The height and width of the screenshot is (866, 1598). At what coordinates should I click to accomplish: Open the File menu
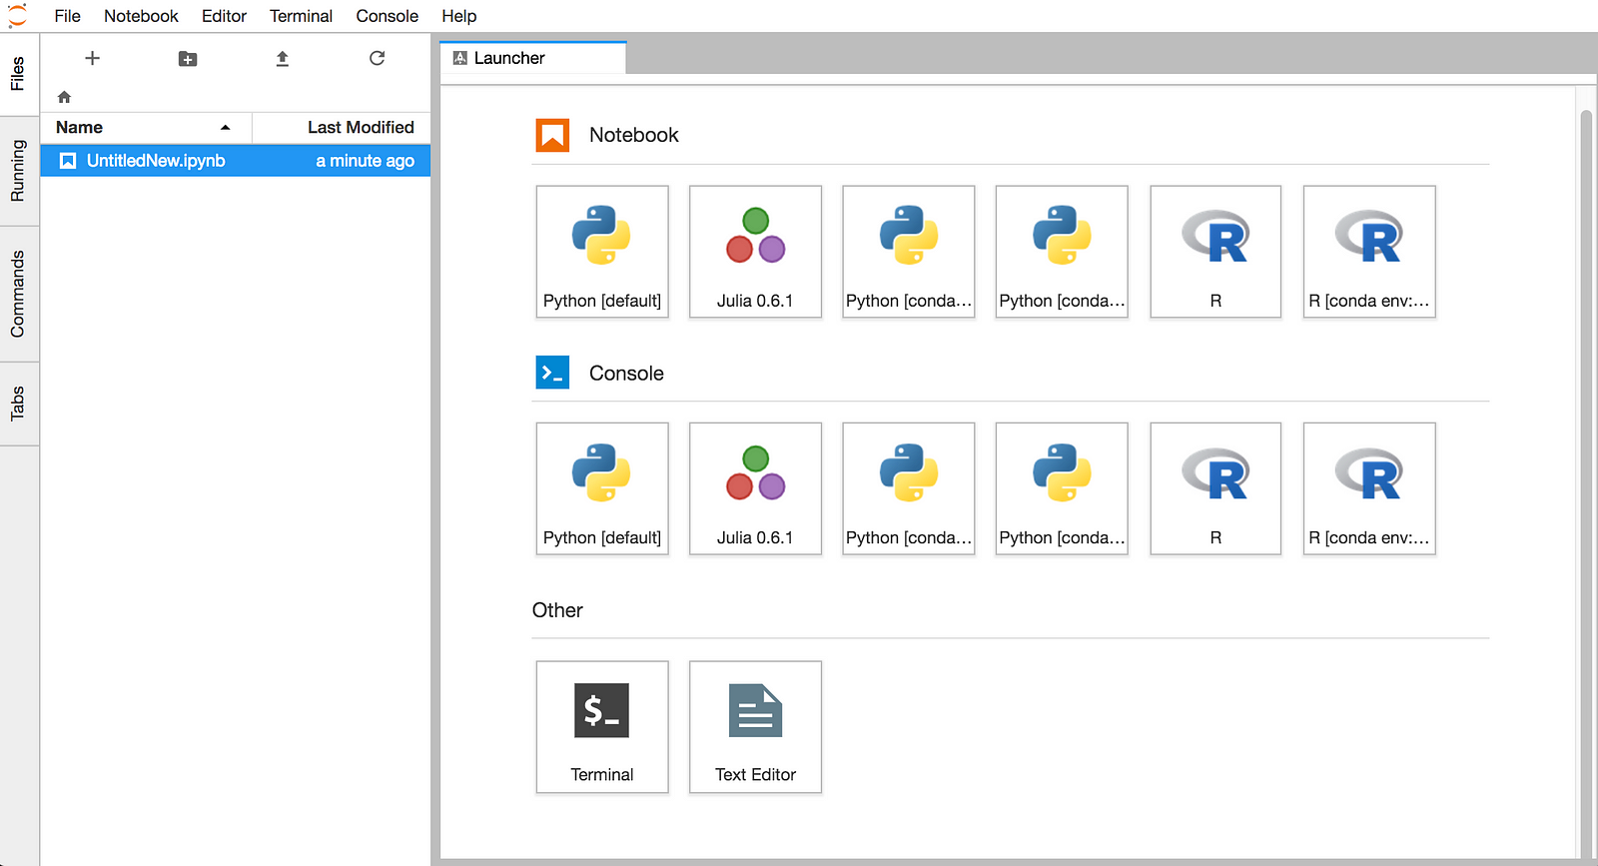67,16
